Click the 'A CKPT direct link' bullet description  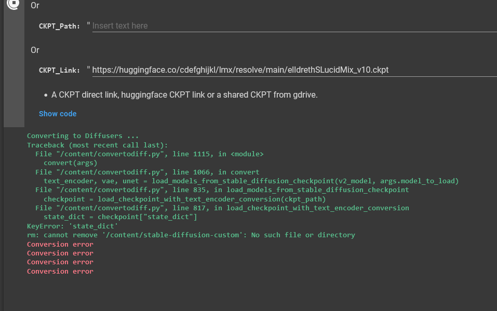click(x=184, y=95)
